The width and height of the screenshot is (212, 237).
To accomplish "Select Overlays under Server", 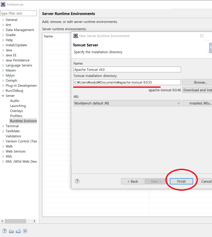I will (x=16, y=111).
